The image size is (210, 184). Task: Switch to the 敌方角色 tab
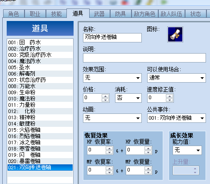(x=144, y=14)
